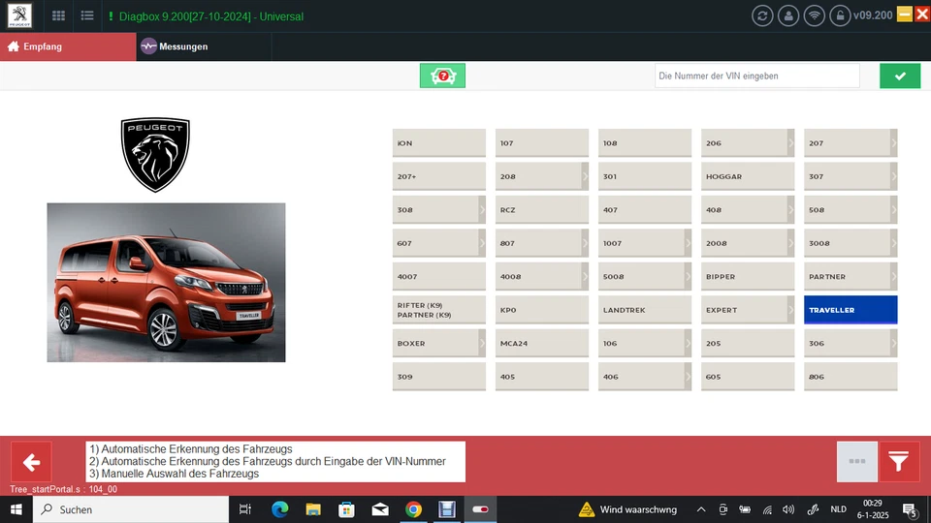Select the 605 model
The image size is (931, 523).
[748, 377]
